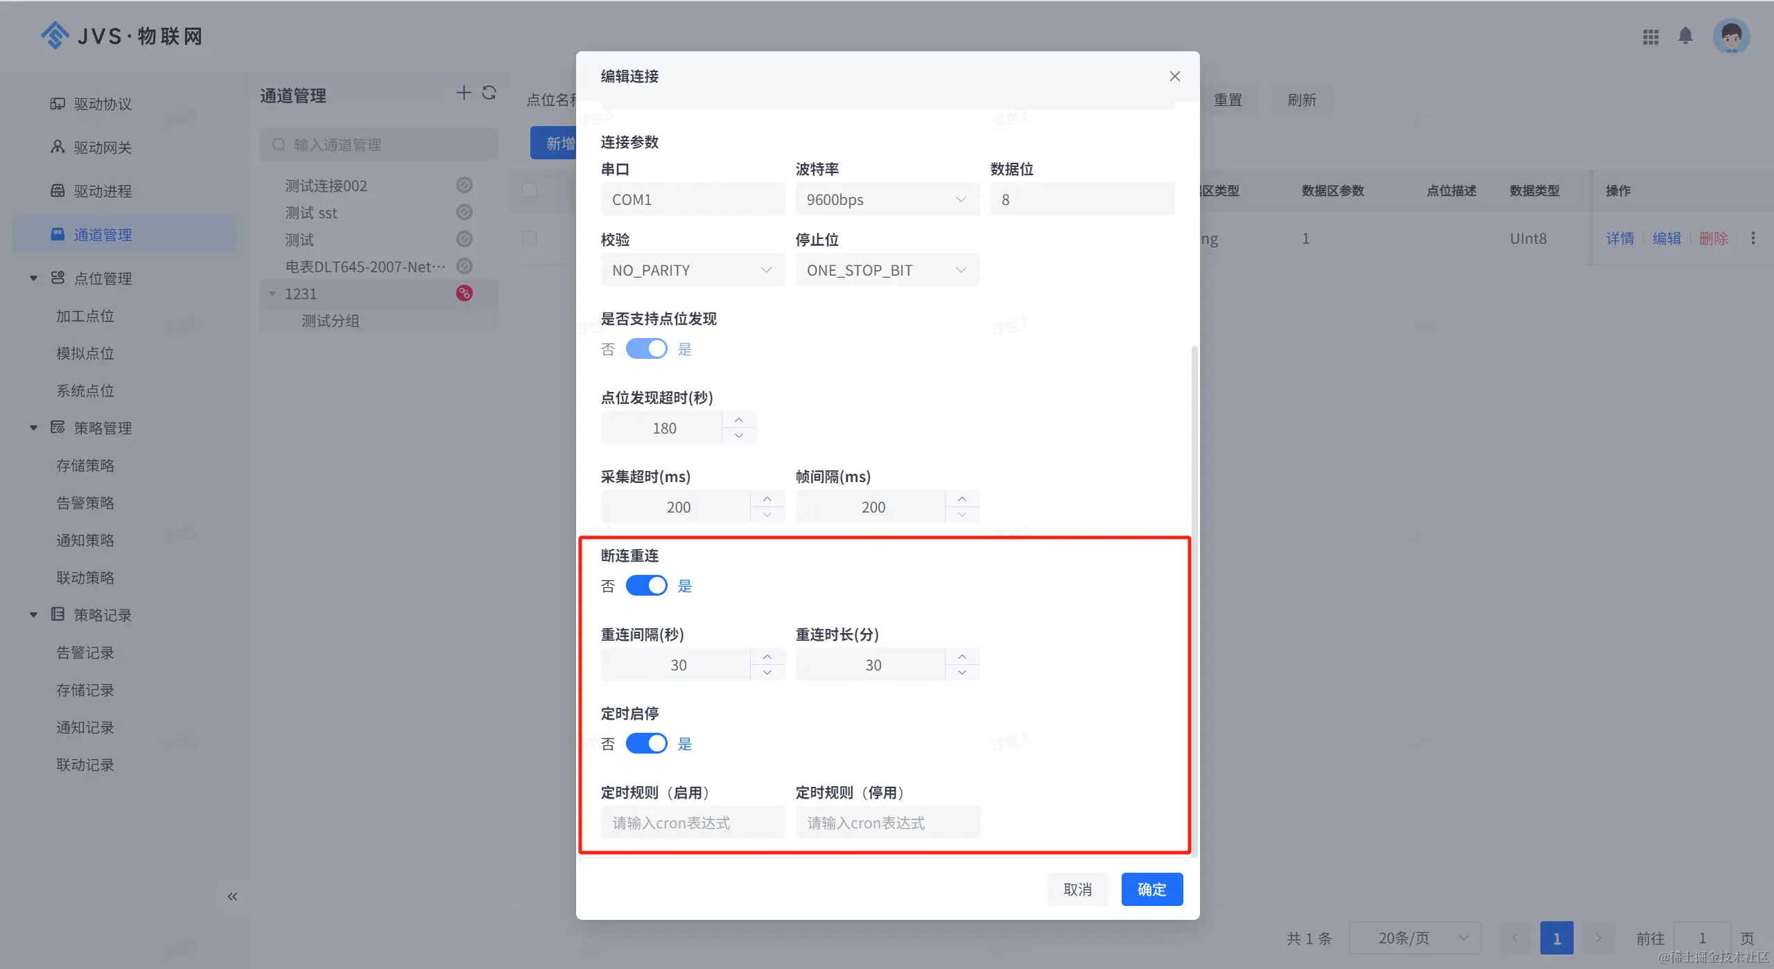This screenshot has width=1774, height=969.
Task: Open the 停止位 ONE_STOP_BIT dropdown
Action: click(x=887, y=270)
